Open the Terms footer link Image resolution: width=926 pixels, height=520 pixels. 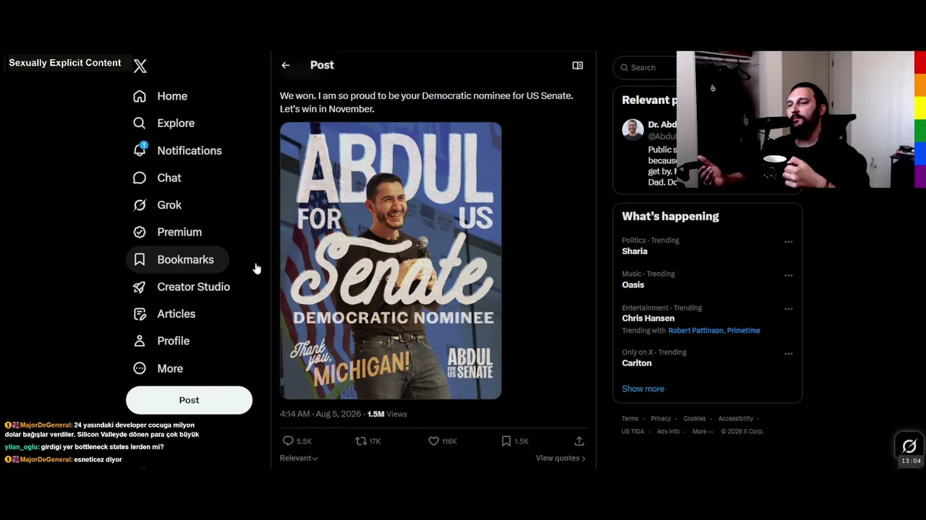(630, 418)
